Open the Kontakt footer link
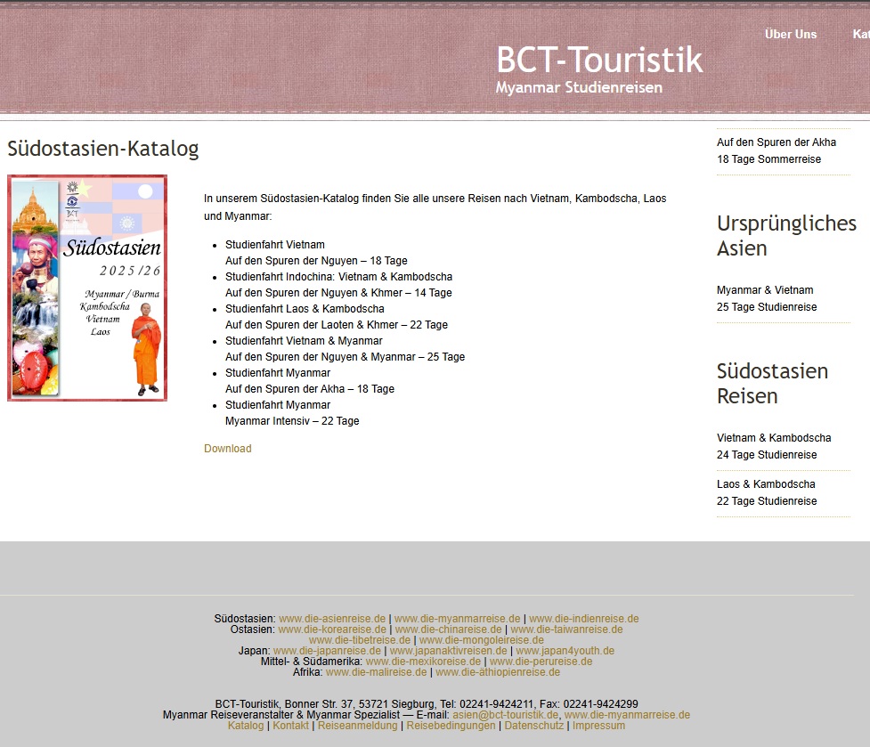The height and width of the screenshot is (747, 870). tap(290, 726)
